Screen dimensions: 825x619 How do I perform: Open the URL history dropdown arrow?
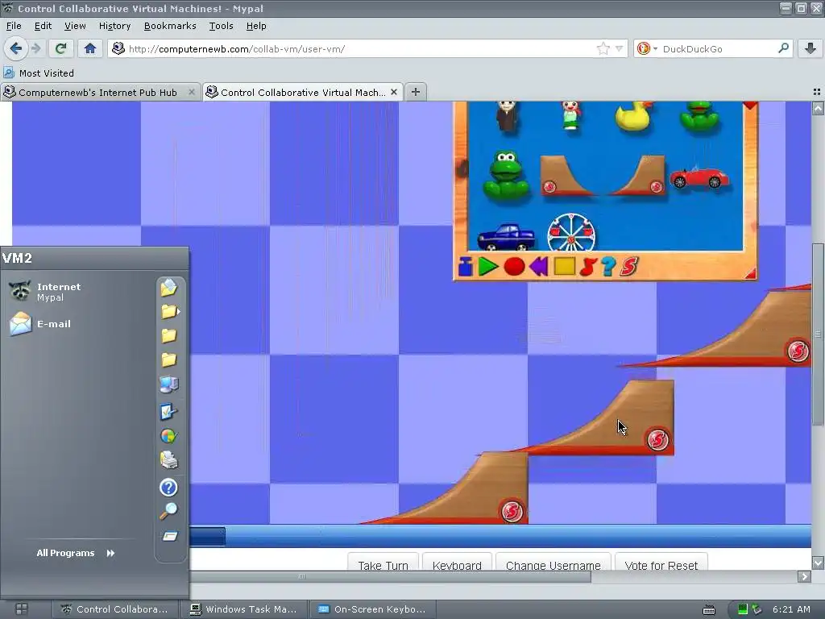[x=620, y=49]
